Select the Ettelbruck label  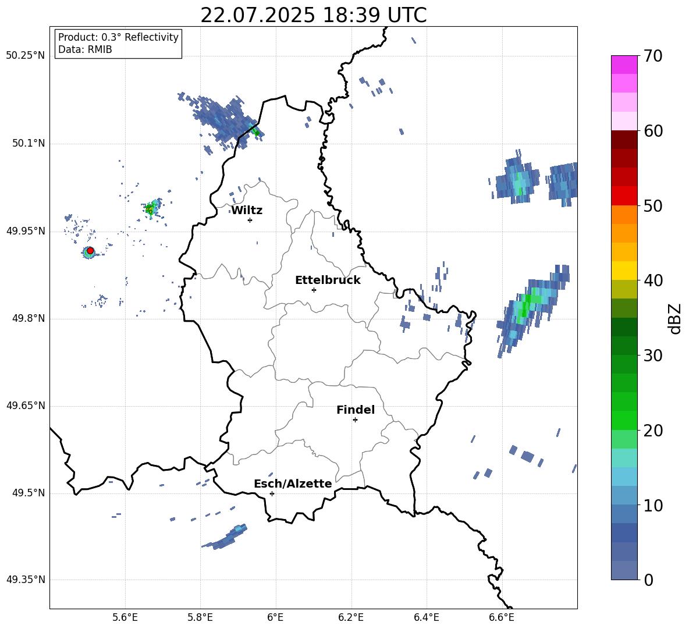pyautogui.click(x=328, y=280)
